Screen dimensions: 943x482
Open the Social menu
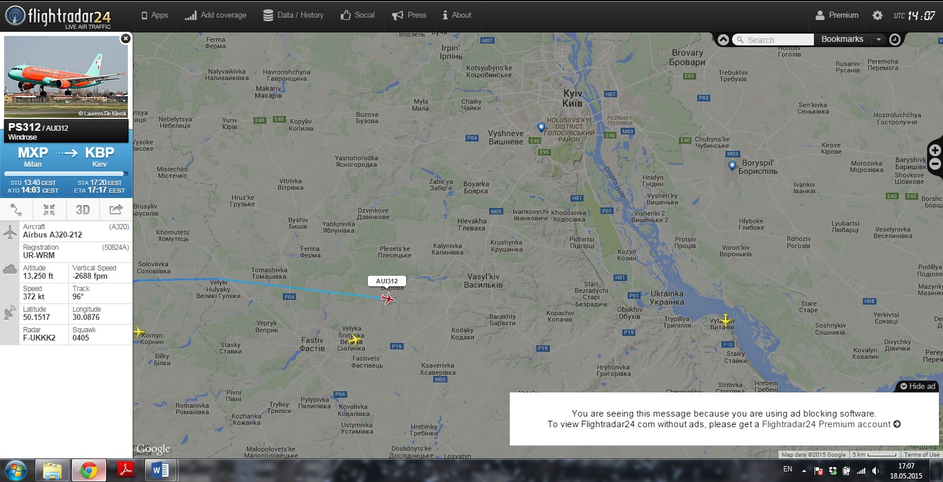click(x=358, y=15)
